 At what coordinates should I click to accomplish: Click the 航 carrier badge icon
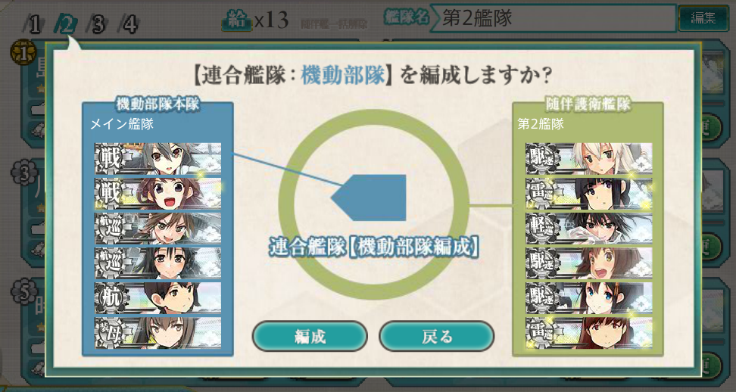click(x=111, y=297)
